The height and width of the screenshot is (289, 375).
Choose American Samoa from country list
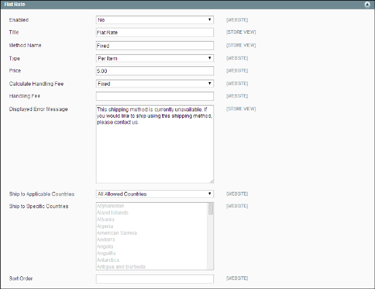coord(117,233)
